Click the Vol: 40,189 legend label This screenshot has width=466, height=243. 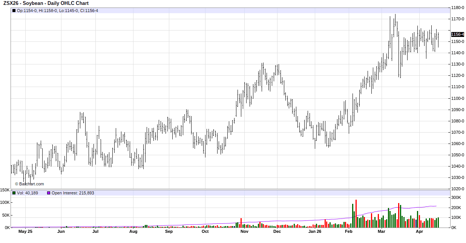tap(28, 193)
